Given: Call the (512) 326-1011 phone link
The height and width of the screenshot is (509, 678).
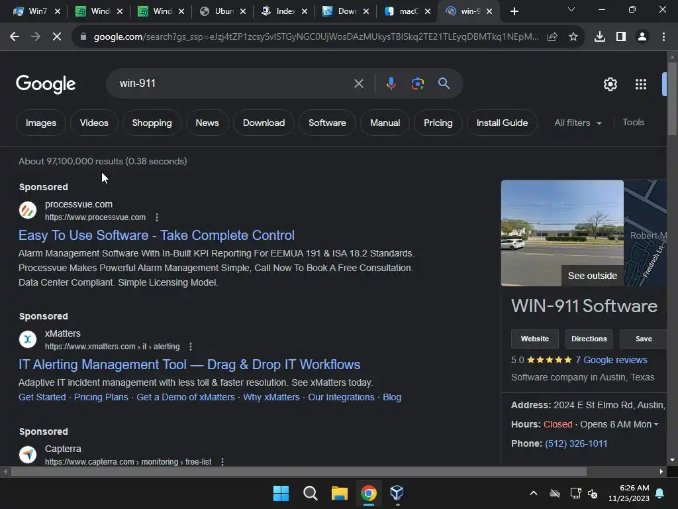Looking at the screenshot, I should pos(576,443).
